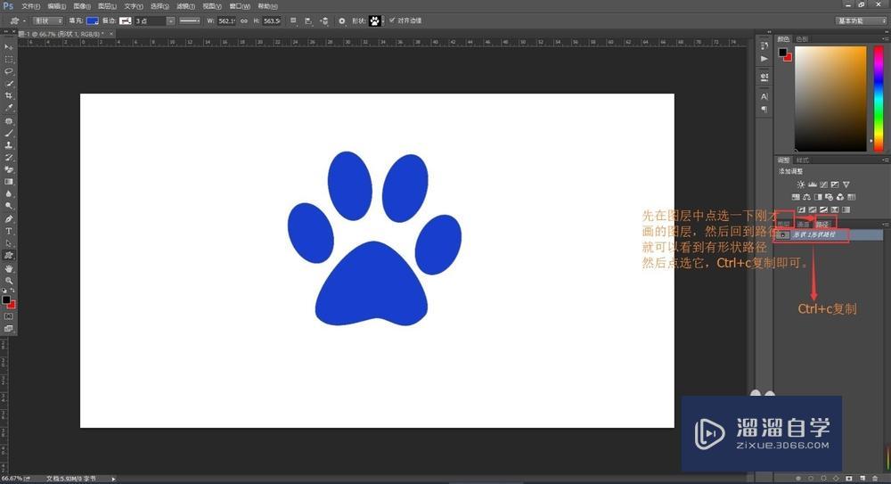Select the Clone Stamp tool

click(9, 145)
